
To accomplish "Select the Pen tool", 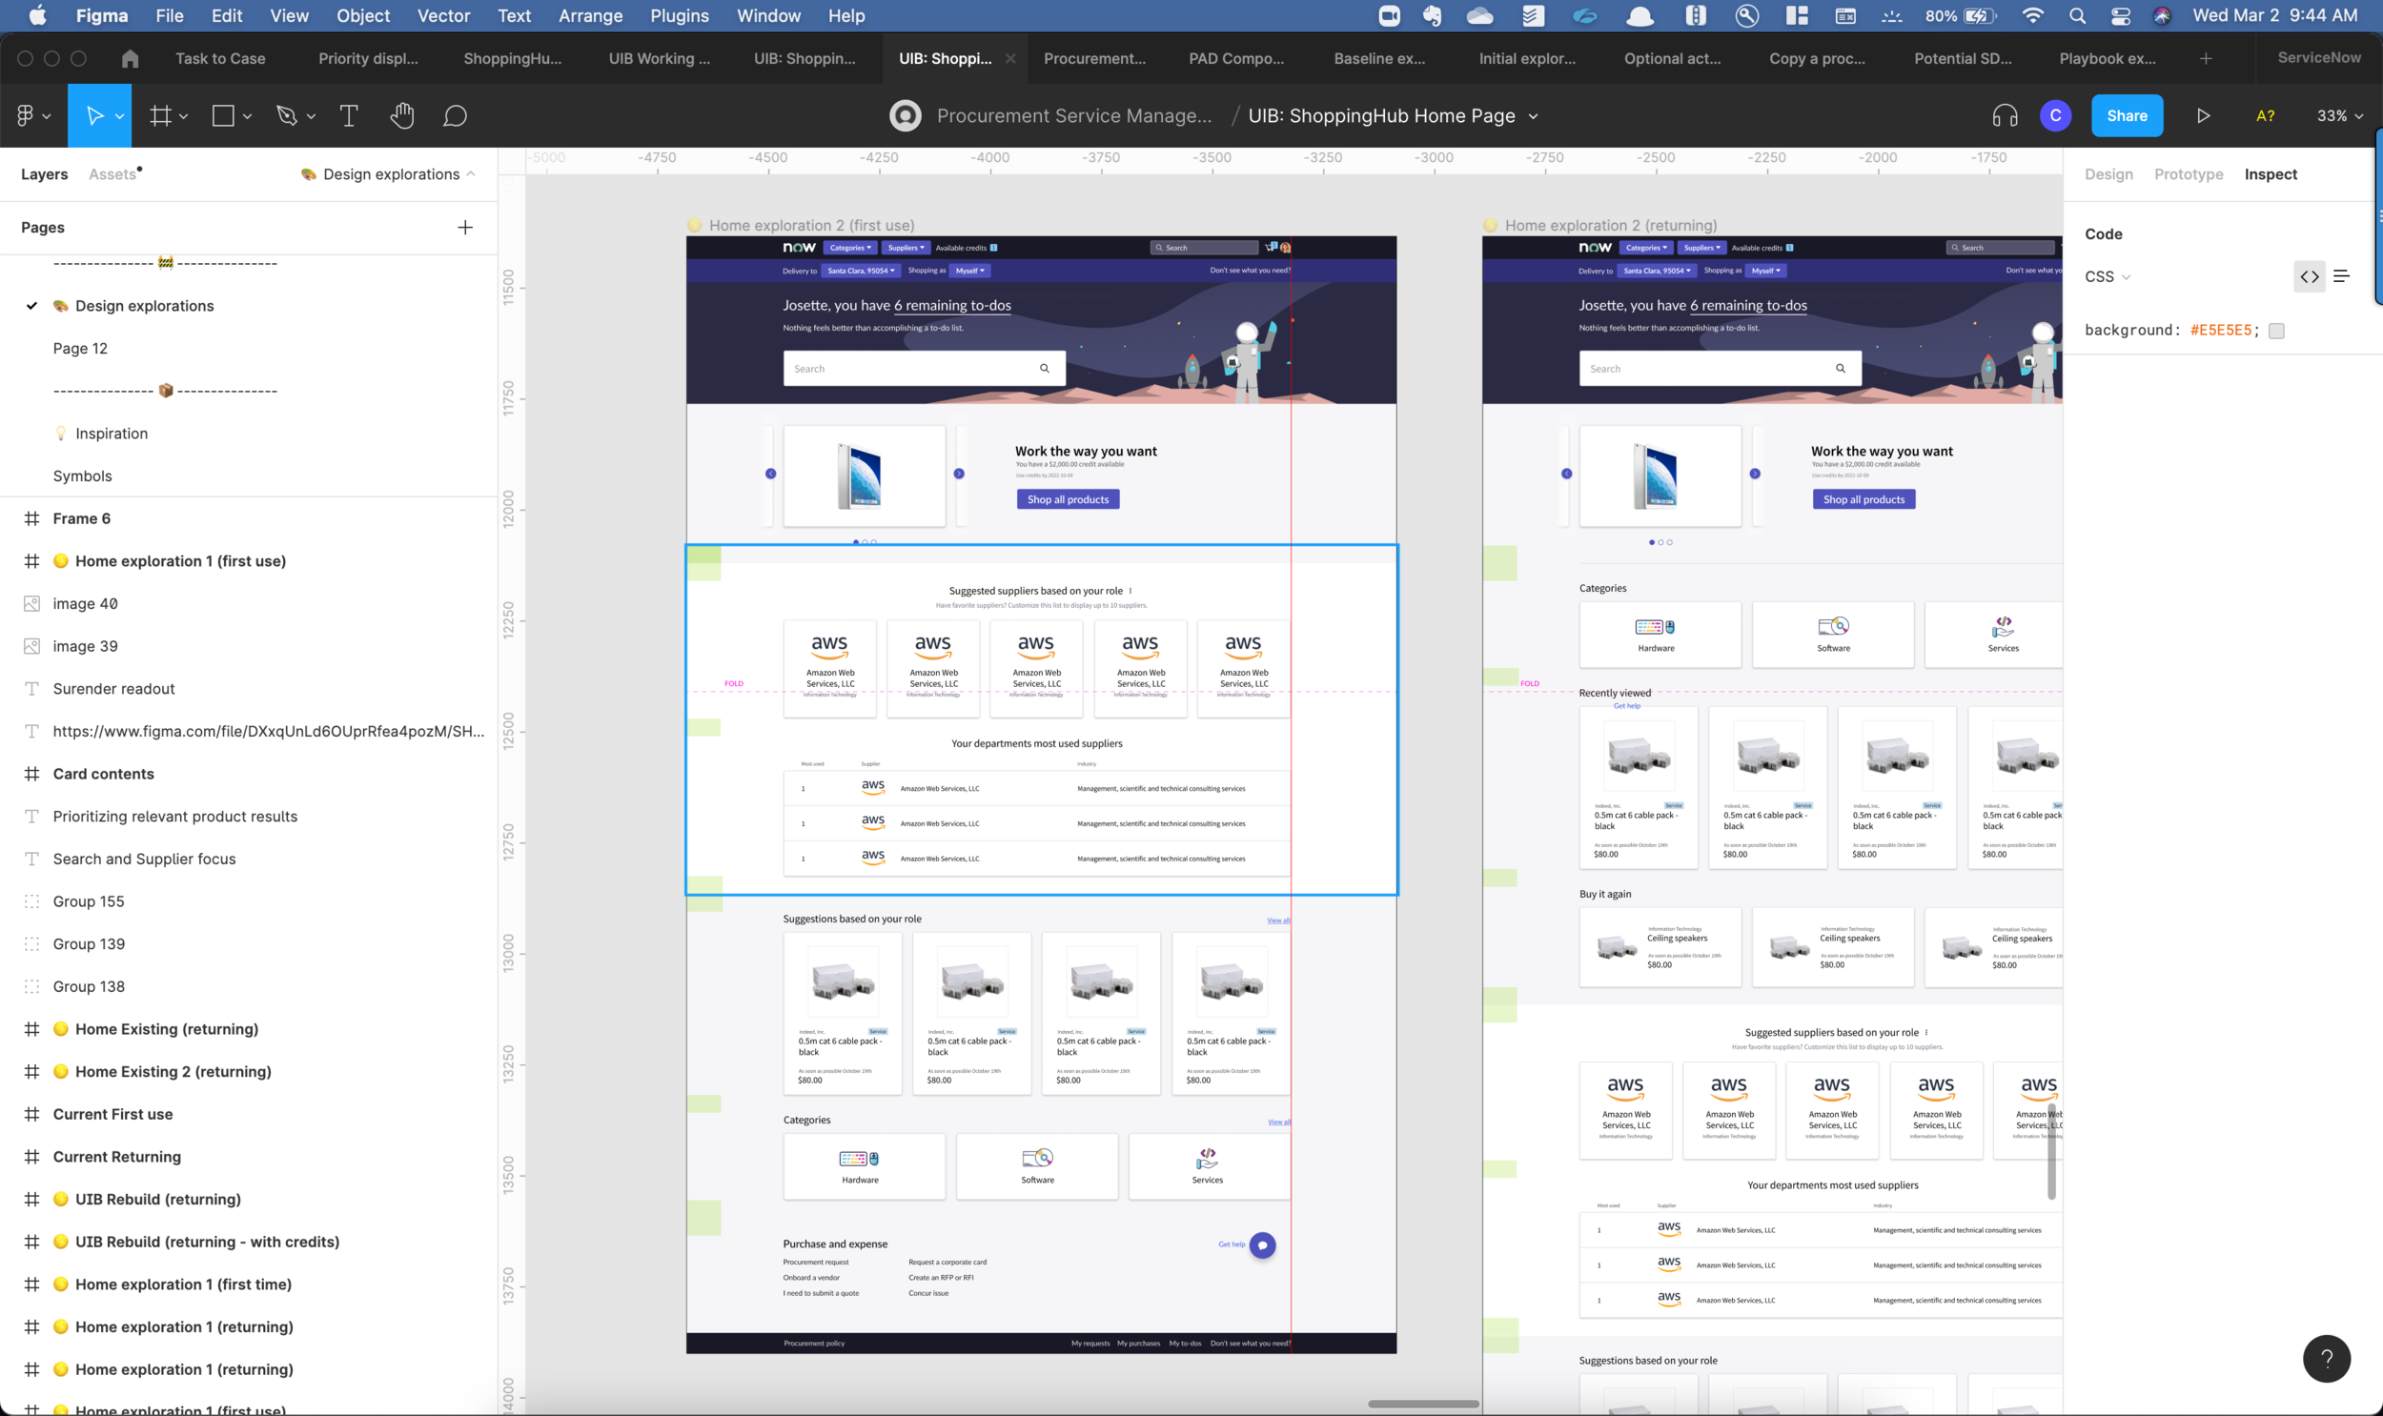I will (x=285, y=115).
